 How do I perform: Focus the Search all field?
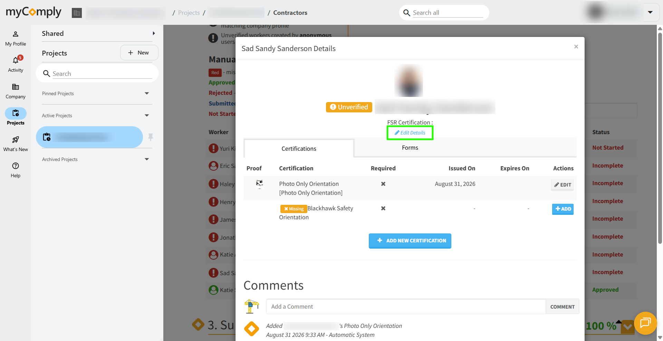[448, 13]
